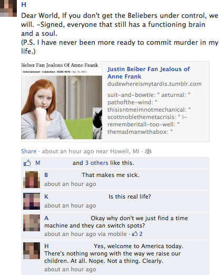Click the Share link below the post
Screen dimensions: 219x275
tap(29, 151)
